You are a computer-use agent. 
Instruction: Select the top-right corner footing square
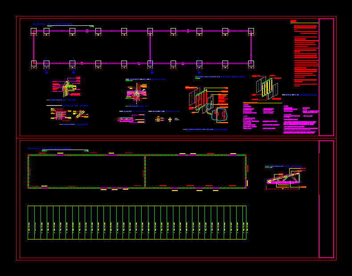(x=251, y=31)
